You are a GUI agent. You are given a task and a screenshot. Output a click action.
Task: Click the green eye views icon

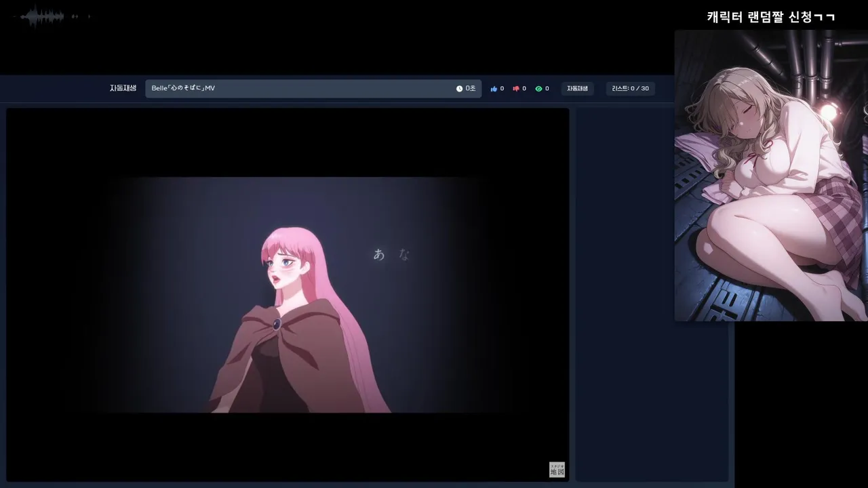tap(538, 89)
